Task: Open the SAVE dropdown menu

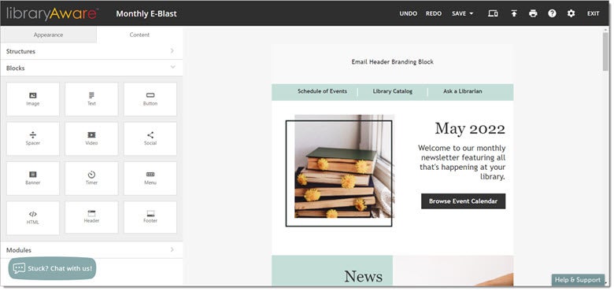Action: coord(462,13)
